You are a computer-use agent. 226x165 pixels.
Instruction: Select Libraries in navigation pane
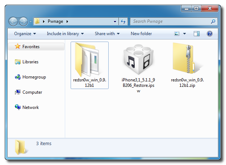tap(30, 62)
